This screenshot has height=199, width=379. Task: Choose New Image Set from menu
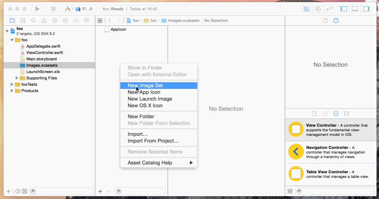(159, 85)
